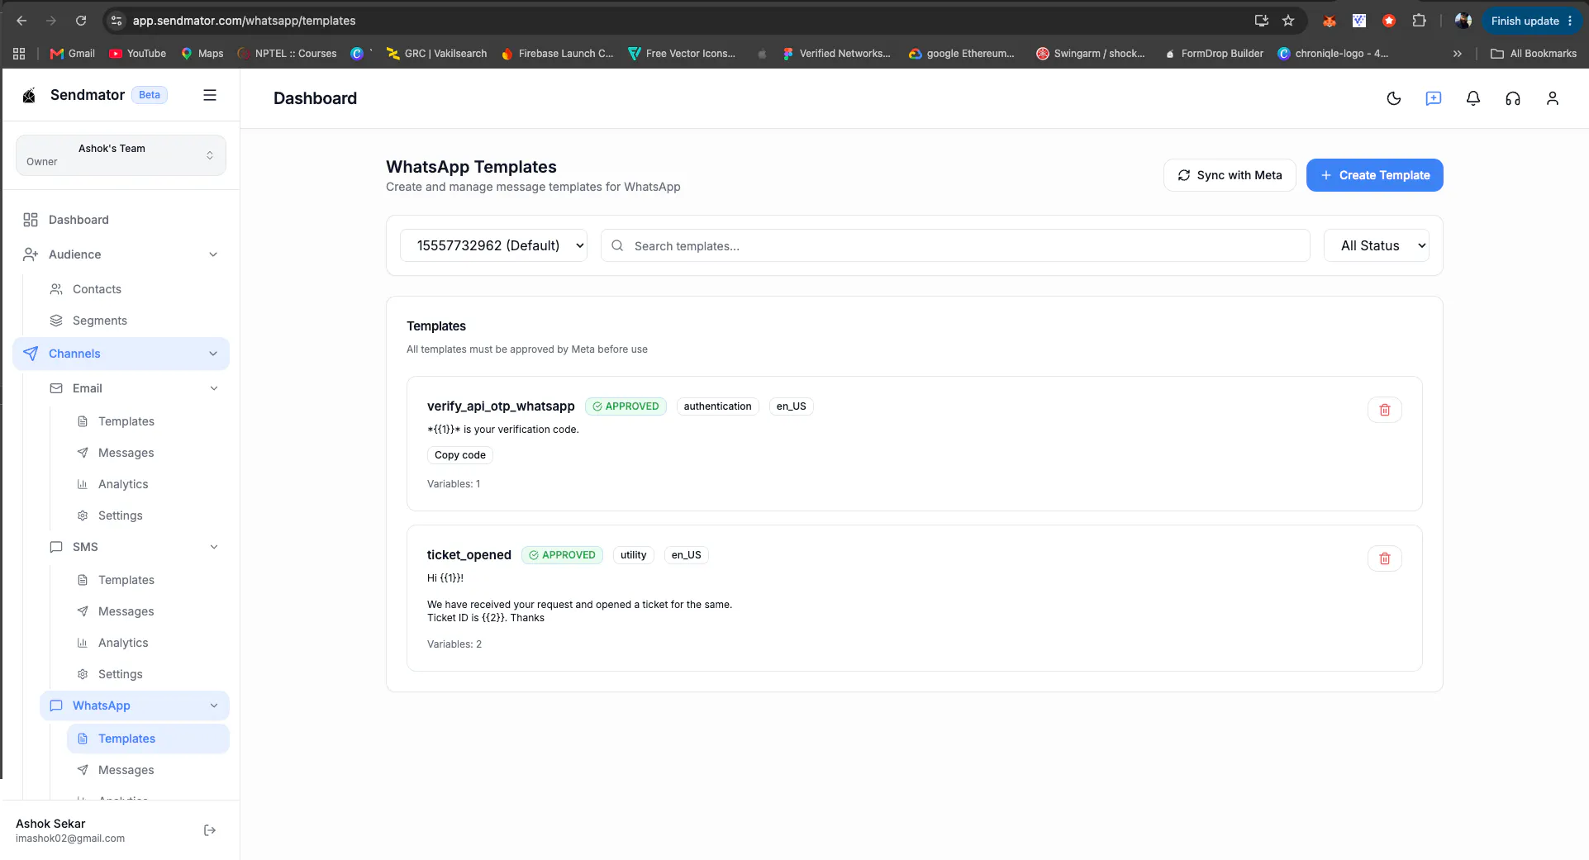
Task: Go back in browser history
Action: click(x=21, y=21)
